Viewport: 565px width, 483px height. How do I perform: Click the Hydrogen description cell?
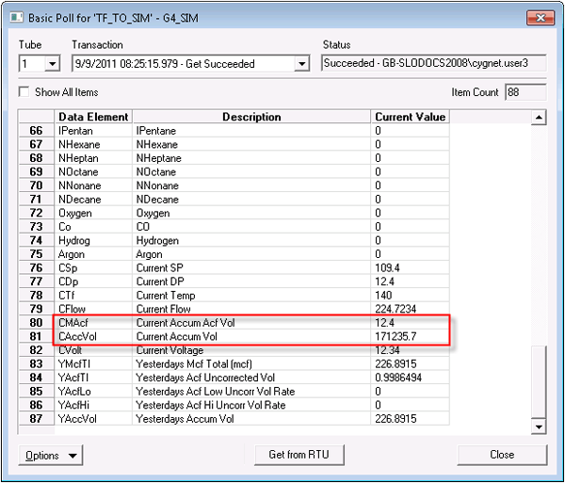[x=251, y=240]
